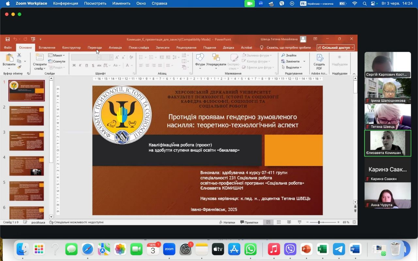
Task: Click the Упорядкувати arrange icon
Action: 216,57
